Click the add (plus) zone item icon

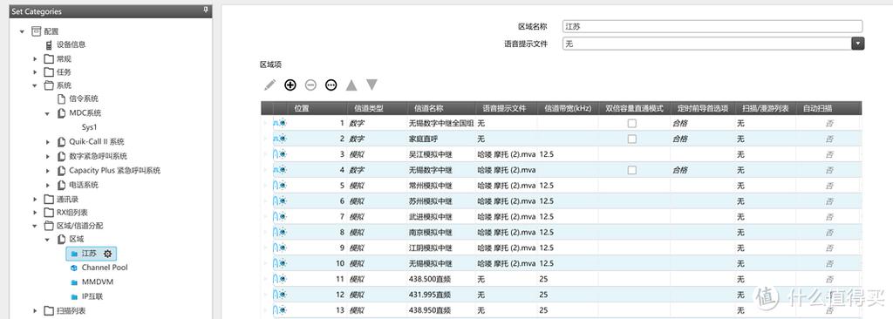[x=290, y=85]
